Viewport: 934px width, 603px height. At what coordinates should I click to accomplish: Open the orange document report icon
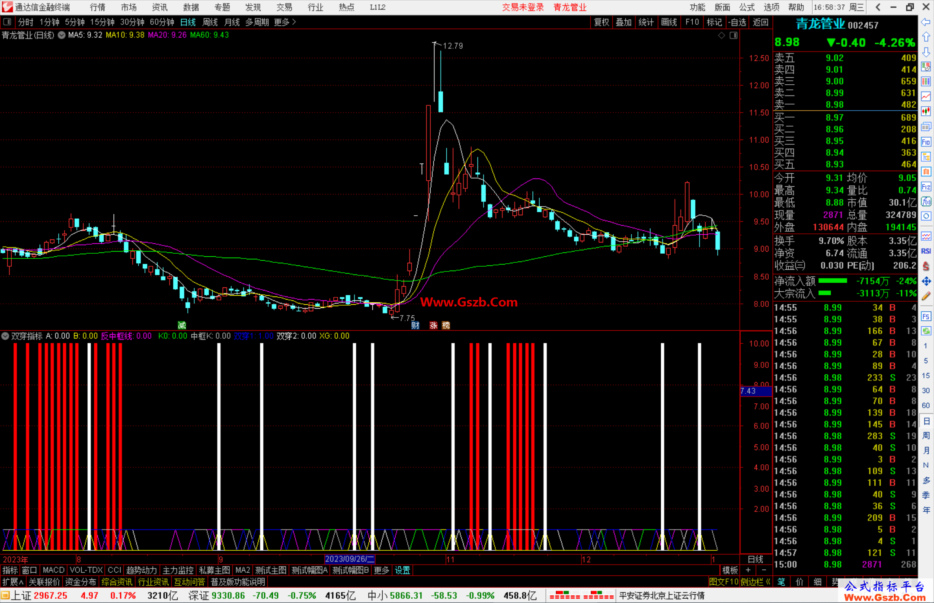(x=926, y=172)
